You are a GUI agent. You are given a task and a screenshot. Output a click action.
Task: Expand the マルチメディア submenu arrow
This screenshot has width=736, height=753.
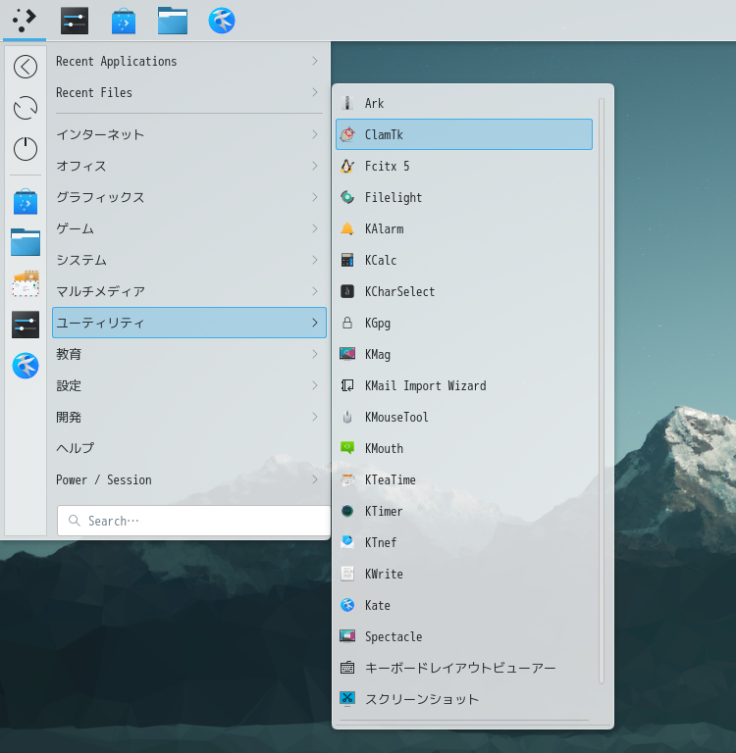coord(315,291)
